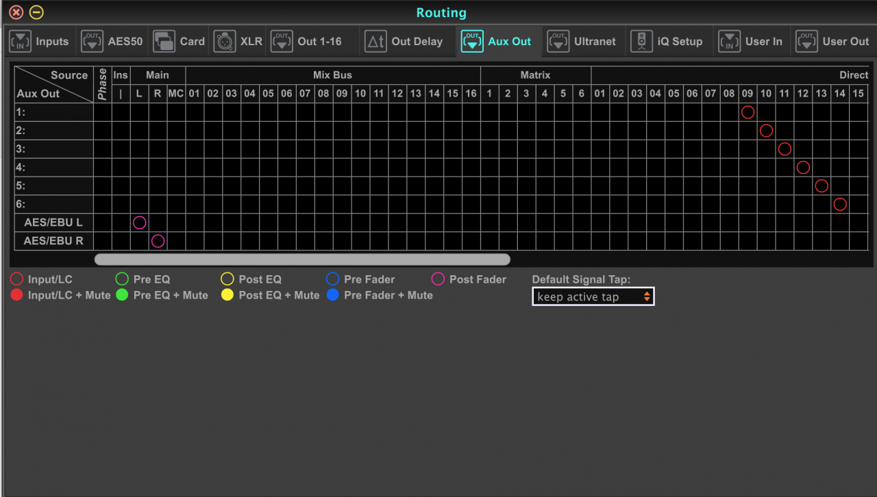Click the Ins cell for Aux Out 2
The image size is (877, 497).
121,130
